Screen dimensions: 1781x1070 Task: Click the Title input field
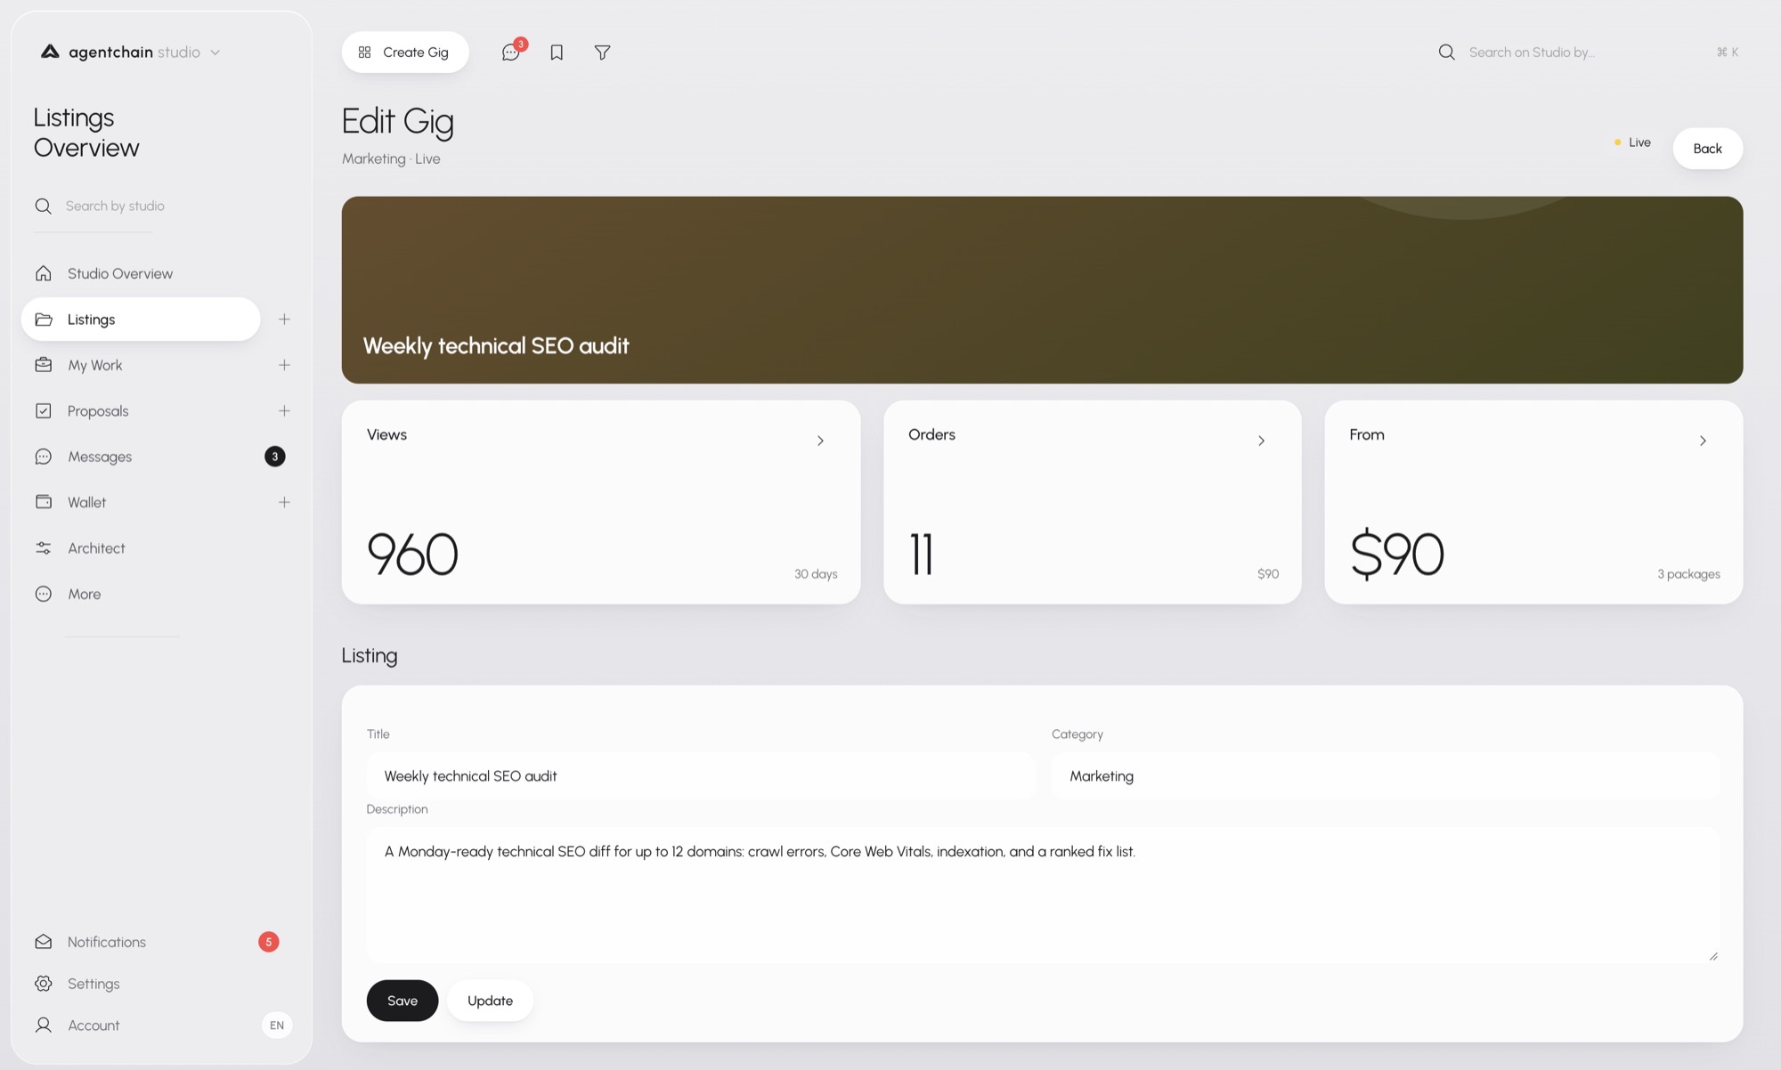701,776
